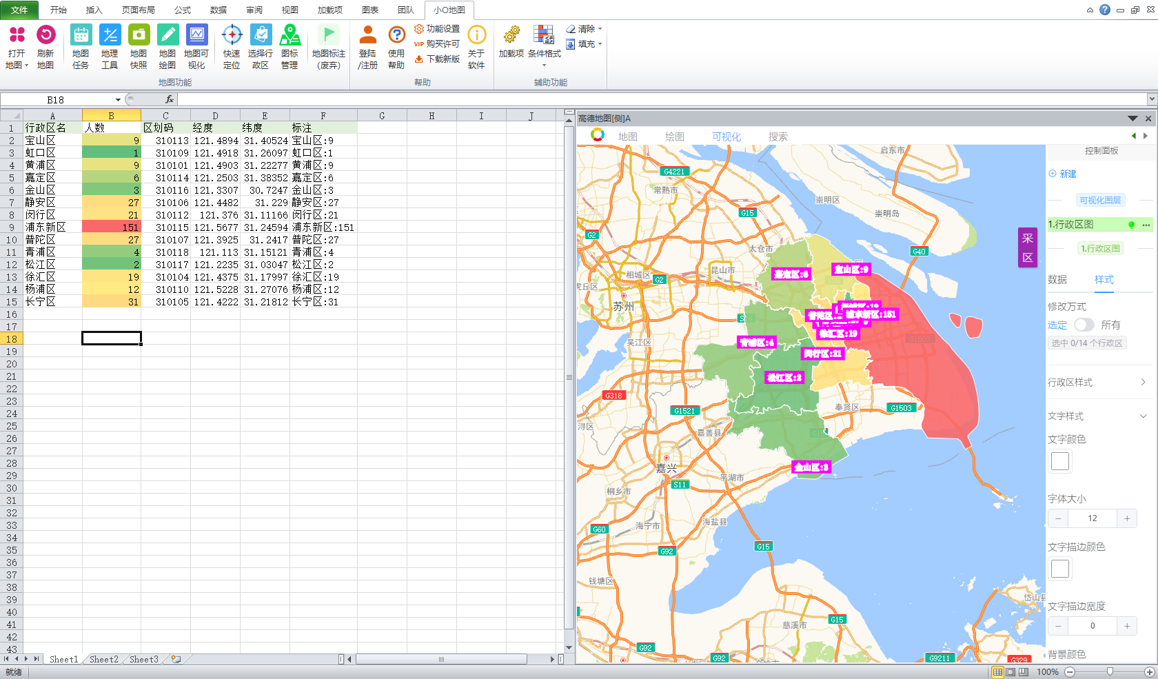Click the 新建 (new) link
Image resolution: width=1158 pixels, height=679 pixels.
tap(1062, 174)
